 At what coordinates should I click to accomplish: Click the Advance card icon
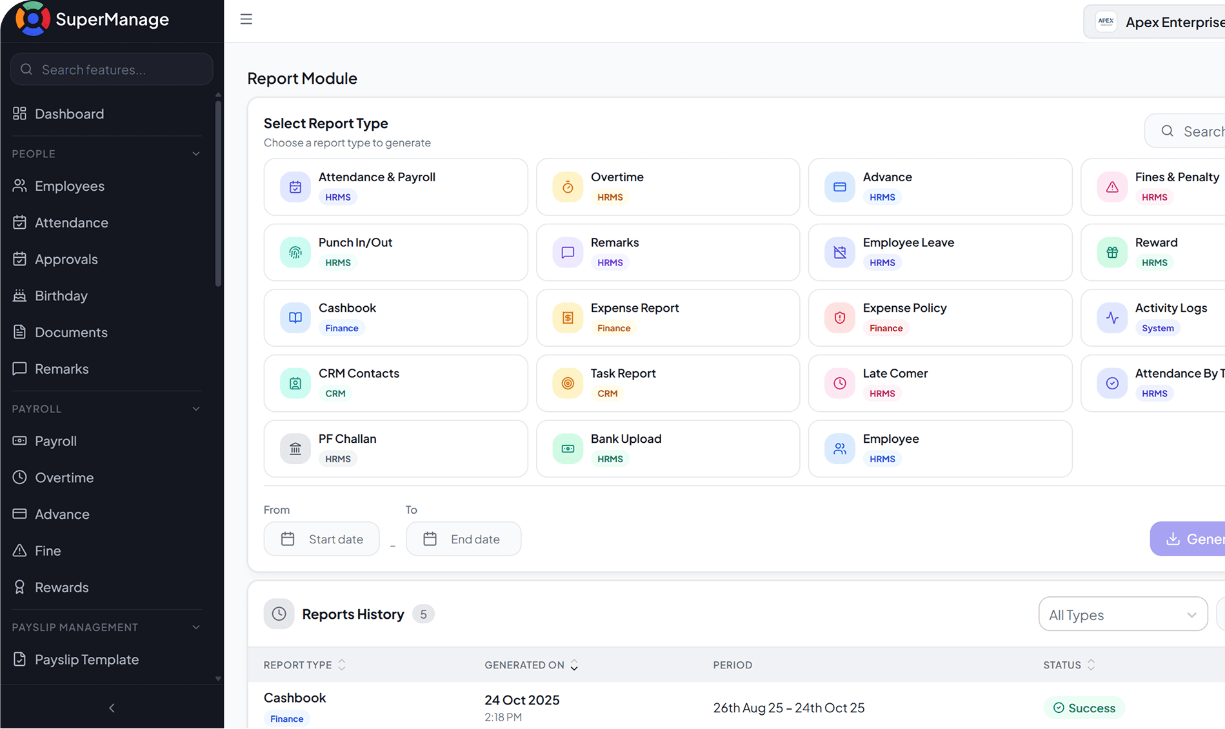[840, 187]
